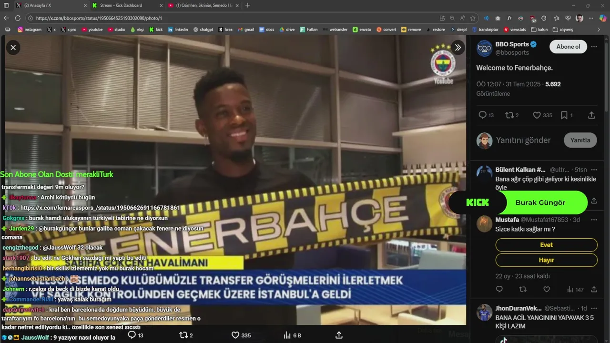Open the kalsın bookmarks folder
Image resolution: width=610 pixels, height=343 pixels.
(x=539, y=30)
